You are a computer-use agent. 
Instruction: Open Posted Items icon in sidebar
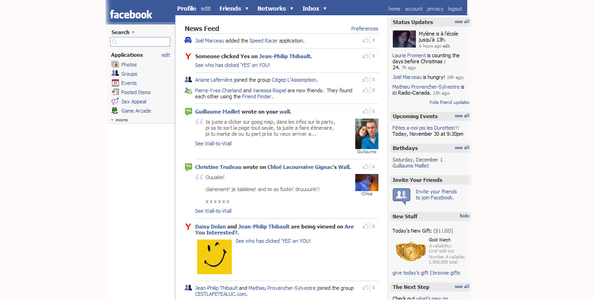click(x=115, y=92)
